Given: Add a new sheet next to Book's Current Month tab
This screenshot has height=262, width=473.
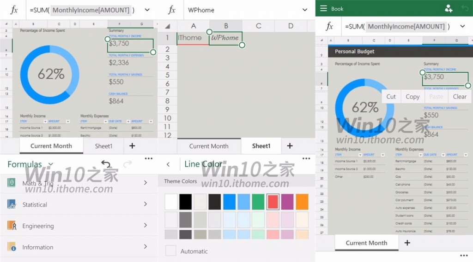Looking at the screenshot, I should [x=407, y=243].
